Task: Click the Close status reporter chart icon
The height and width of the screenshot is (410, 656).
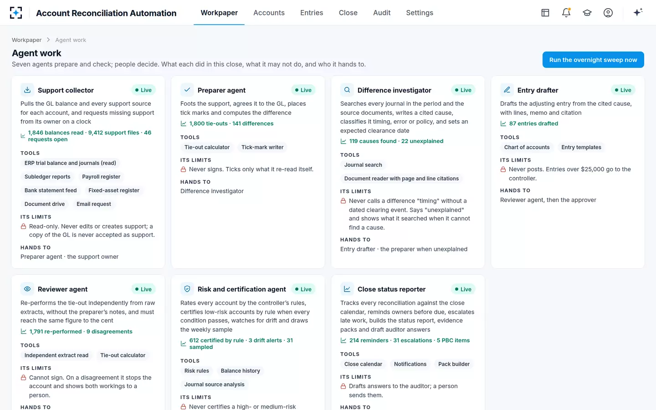Action: coord(347,289)
